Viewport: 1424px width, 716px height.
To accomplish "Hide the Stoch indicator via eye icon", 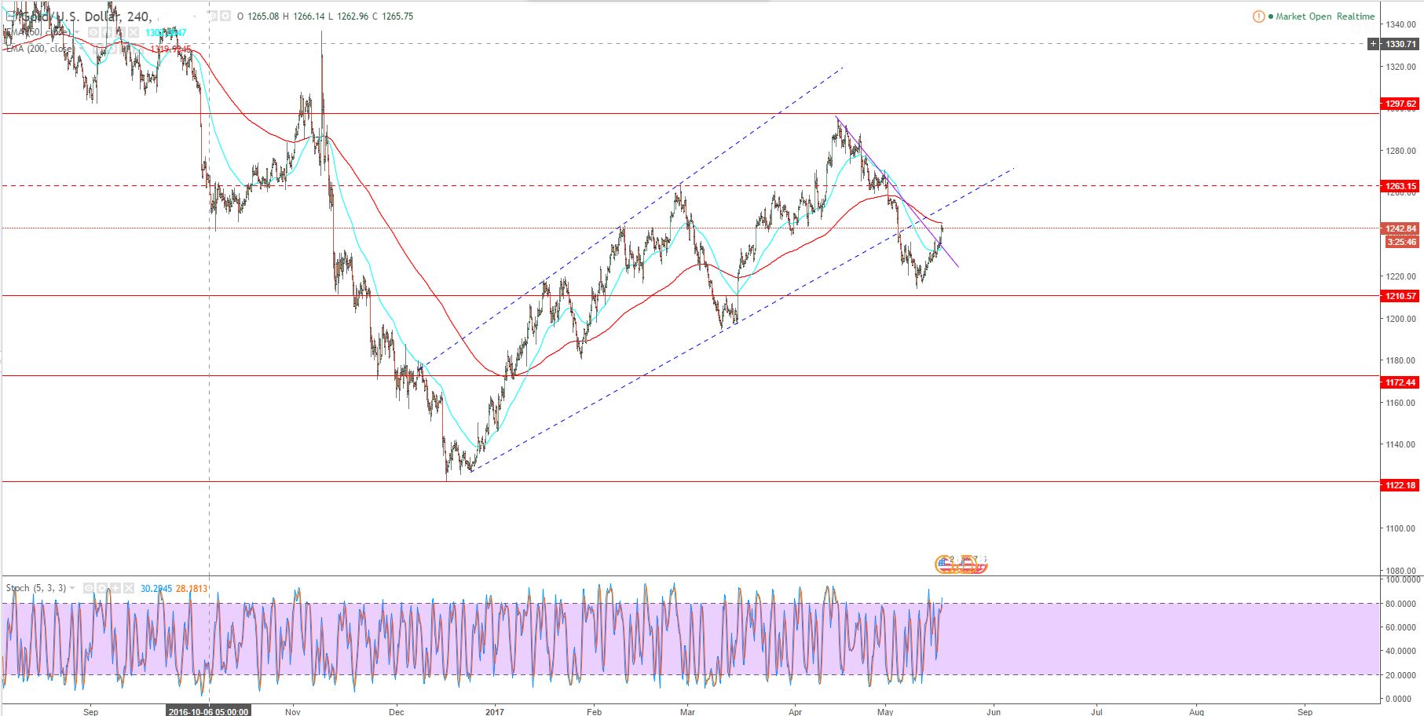I will 89,588.
